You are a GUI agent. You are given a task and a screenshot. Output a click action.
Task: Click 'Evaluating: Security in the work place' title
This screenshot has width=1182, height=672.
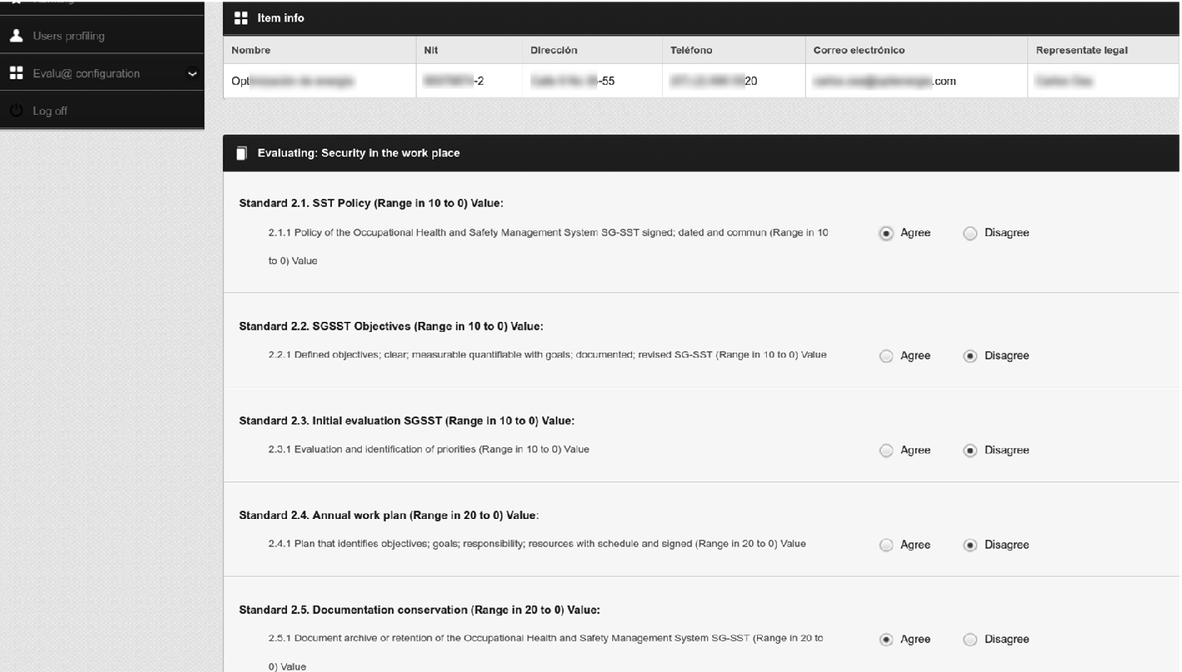359,153
